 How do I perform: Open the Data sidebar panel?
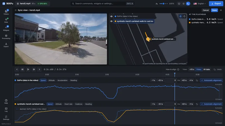coord(6,20)
